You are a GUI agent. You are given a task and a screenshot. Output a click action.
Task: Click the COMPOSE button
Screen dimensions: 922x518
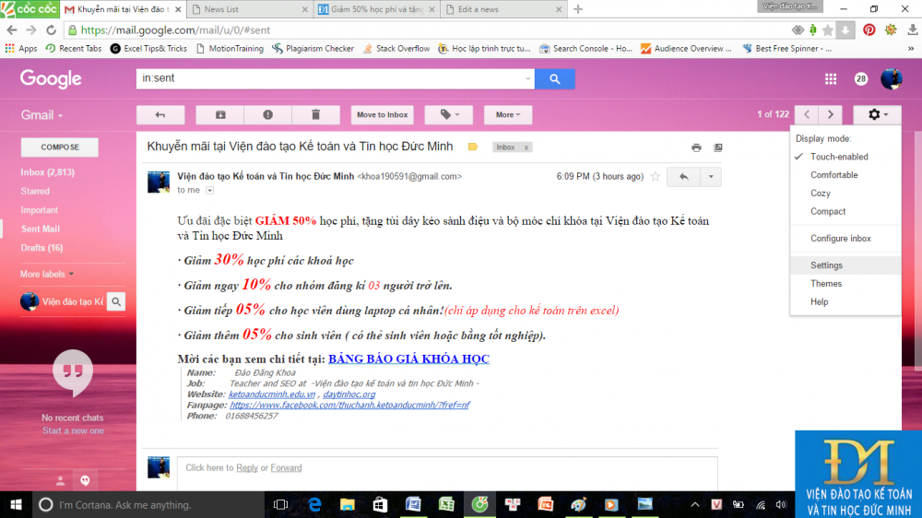(x=59, y=147)
